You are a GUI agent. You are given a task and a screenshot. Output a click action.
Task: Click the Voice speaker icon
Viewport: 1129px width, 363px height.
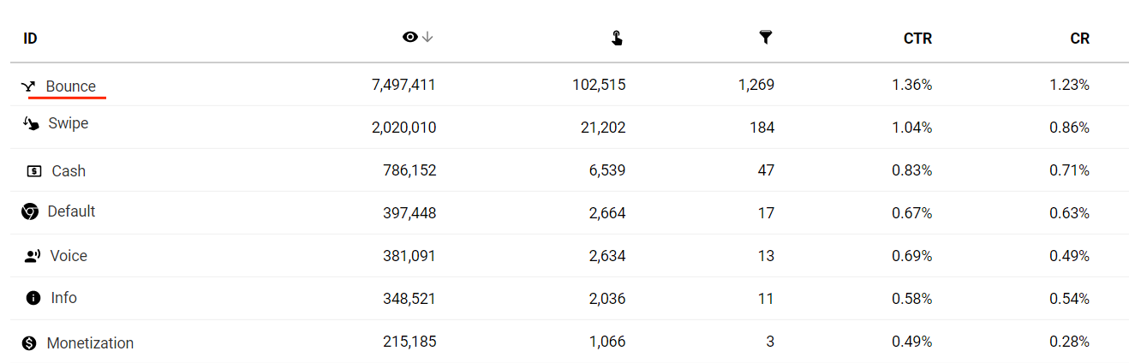(x=33, y=256)
